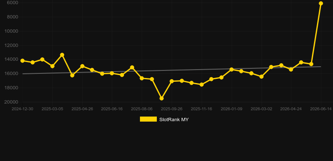Click the 2026-06-14 date label
333x161 pixels.
[x=321, y=109]
